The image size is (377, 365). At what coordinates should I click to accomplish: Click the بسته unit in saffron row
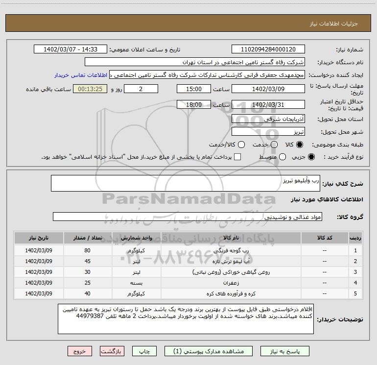click(x=136, y=283)
